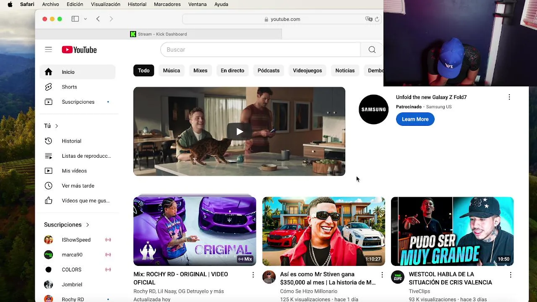The height and width of the screenshot is (302, 537).
Task: Open Listas de reproducción in sidebar
Action: tap(78, 156)
